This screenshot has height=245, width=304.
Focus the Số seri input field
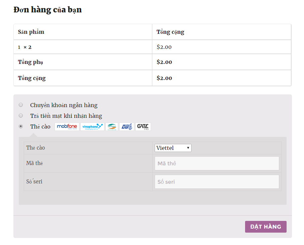tap(217, 182)
